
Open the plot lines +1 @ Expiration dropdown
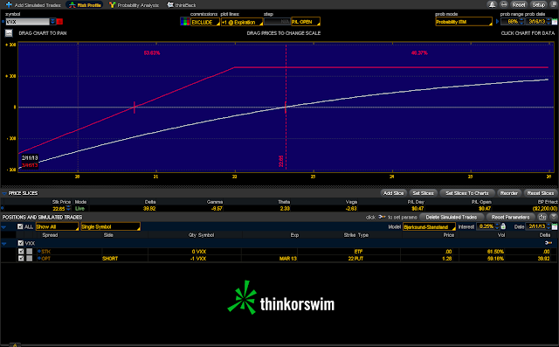(x=242, y=22)
